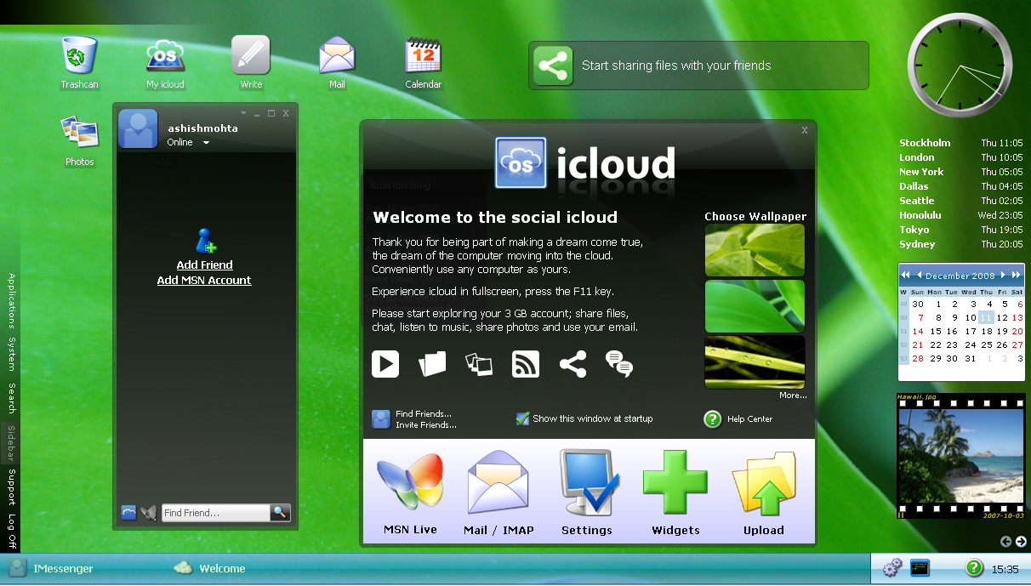Click the RSS feed icon in welcome window
1031x586 pixels.
coord(526,364)
